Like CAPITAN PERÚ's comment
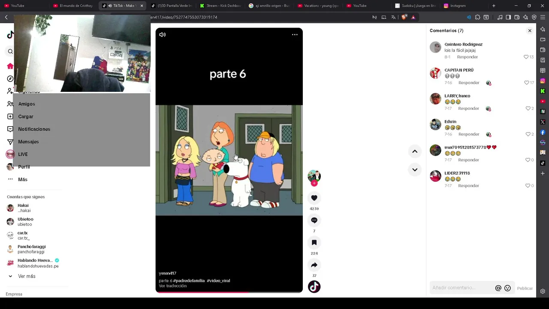 point(527,82)
